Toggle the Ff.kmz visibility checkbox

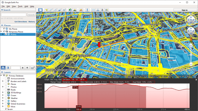[x=6, y=34]
